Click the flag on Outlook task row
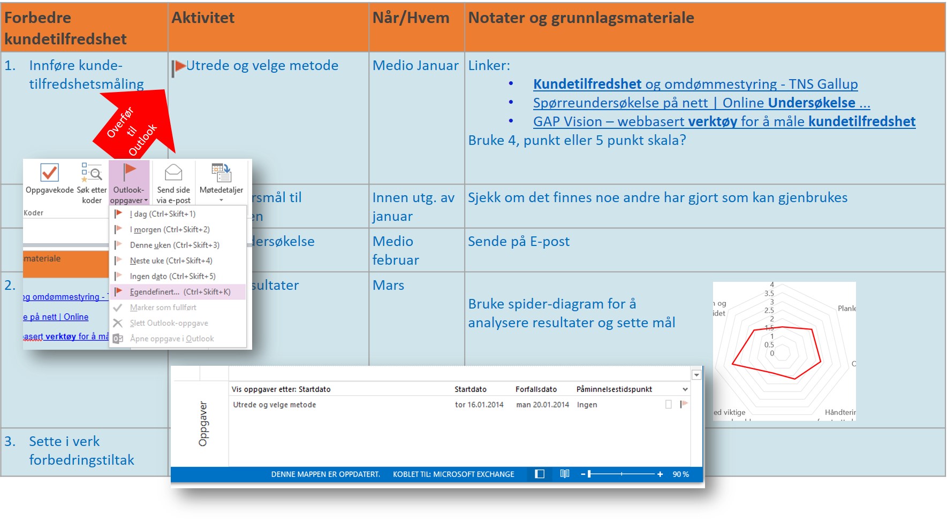947x523 pixels. [x=684, y=404]
